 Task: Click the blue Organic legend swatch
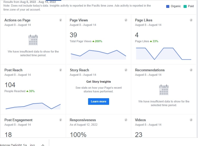[x=168, y=6]
